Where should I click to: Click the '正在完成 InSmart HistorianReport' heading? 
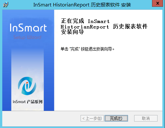[x=104, y=27]
